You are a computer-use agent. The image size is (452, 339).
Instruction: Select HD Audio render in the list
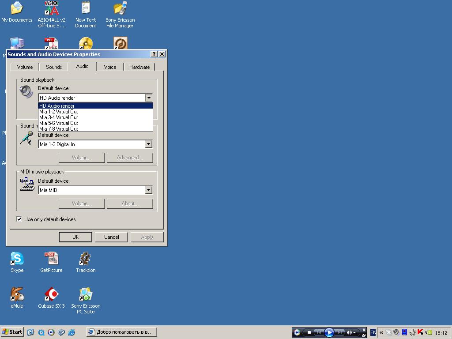95,106
